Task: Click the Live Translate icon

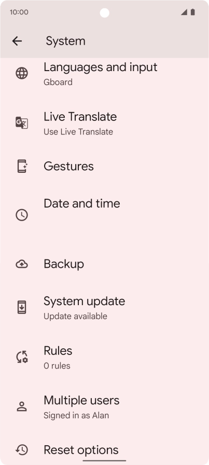Action: pos(22,122)
